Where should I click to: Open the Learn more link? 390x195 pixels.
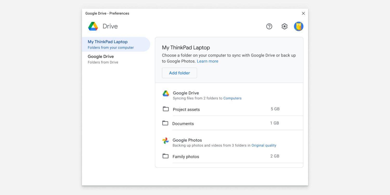[x=207, y=61]
